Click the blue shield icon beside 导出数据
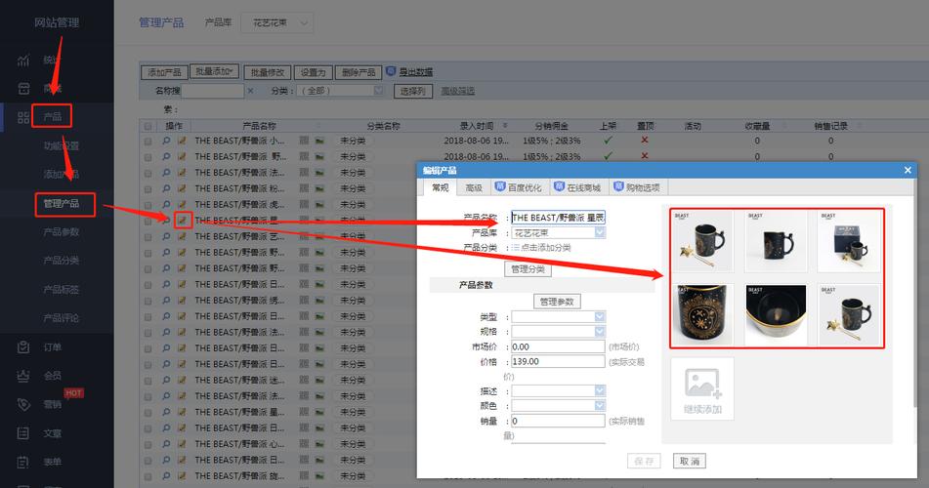The height and width of the screenshot is (488, 929). point(391,71)
